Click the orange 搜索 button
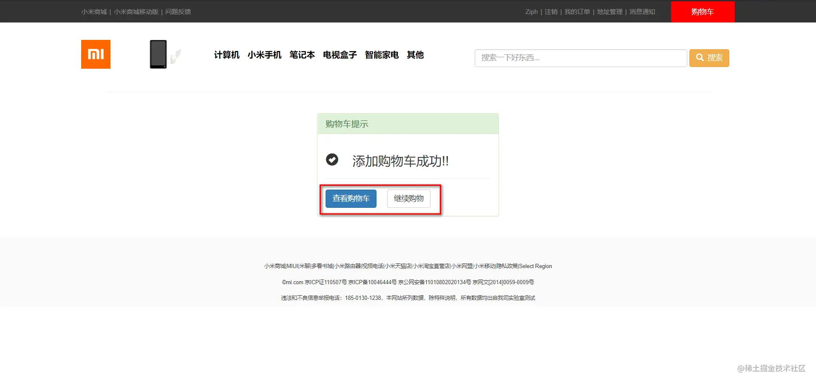The height and width of the screenshot is (383, 816). click(709, 58)
